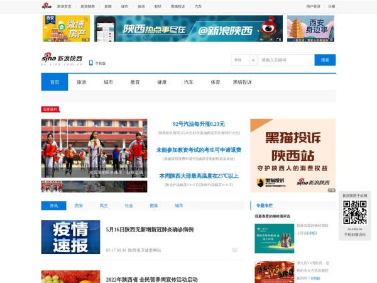Select 健康 in main navigation
377x283 pixels.
pos(162,82)
